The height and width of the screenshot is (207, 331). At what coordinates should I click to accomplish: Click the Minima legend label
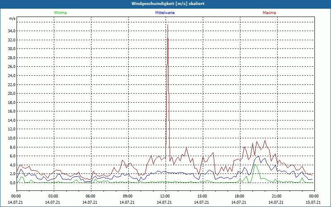pos(60,13)
